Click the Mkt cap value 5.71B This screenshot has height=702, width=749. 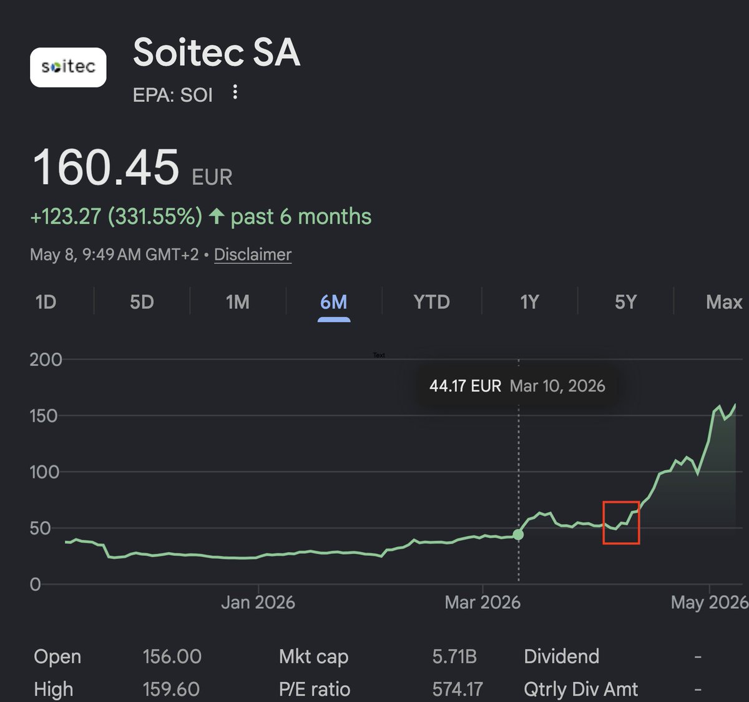click(454, 656)
